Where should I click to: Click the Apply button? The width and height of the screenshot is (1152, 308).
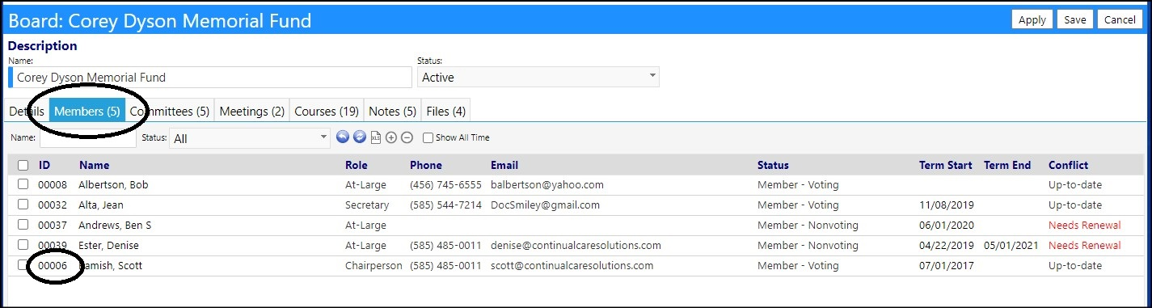1032,20
